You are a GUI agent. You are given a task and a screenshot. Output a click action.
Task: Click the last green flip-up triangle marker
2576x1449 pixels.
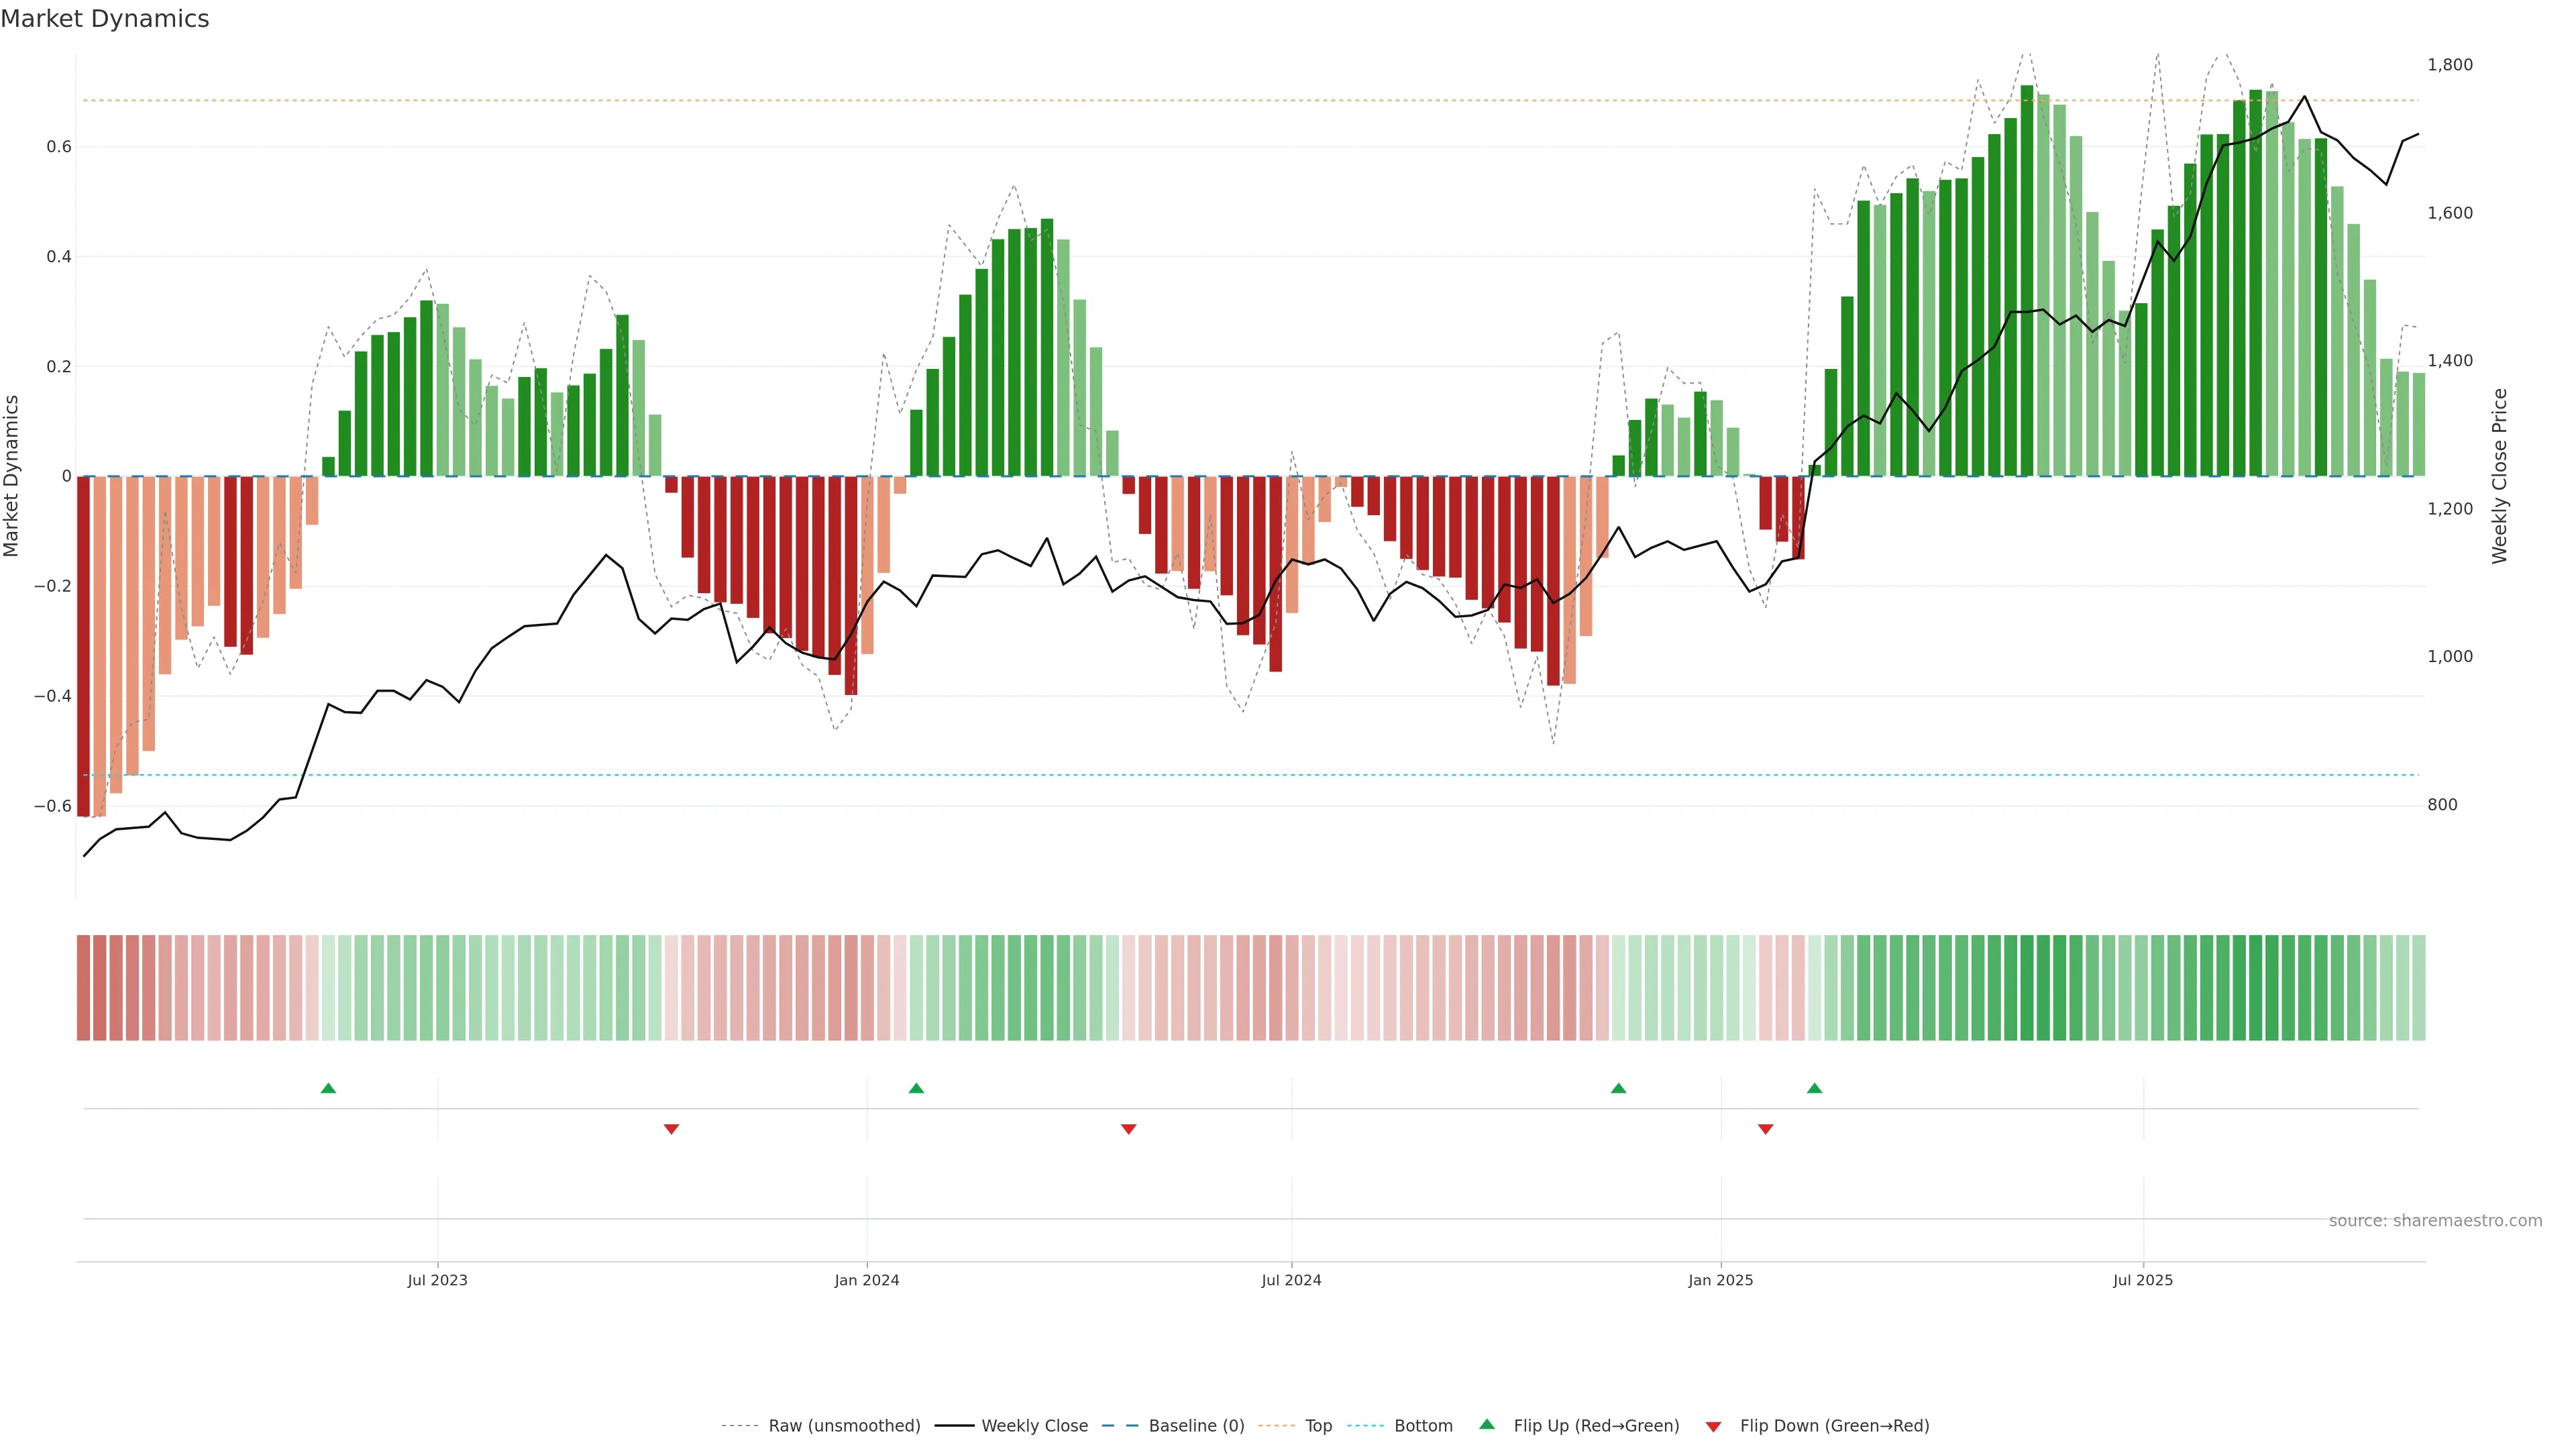pos(1814,1088)
